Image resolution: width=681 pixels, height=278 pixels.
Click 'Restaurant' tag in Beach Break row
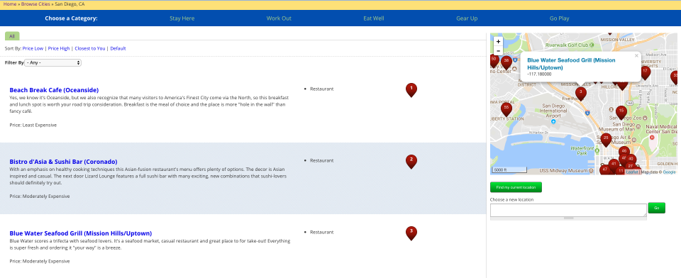pyautogui.click(x=322, y=89)
